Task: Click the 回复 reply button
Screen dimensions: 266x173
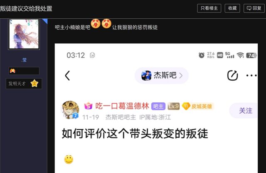Action: tap(254, 8)
